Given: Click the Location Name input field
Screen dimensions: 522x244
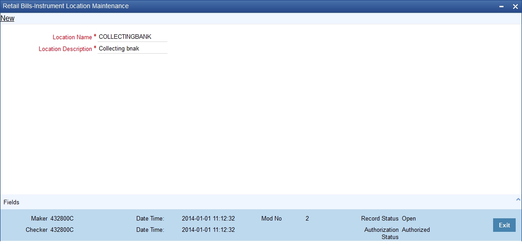Looking at the screenshot, I should coord(132,37).
